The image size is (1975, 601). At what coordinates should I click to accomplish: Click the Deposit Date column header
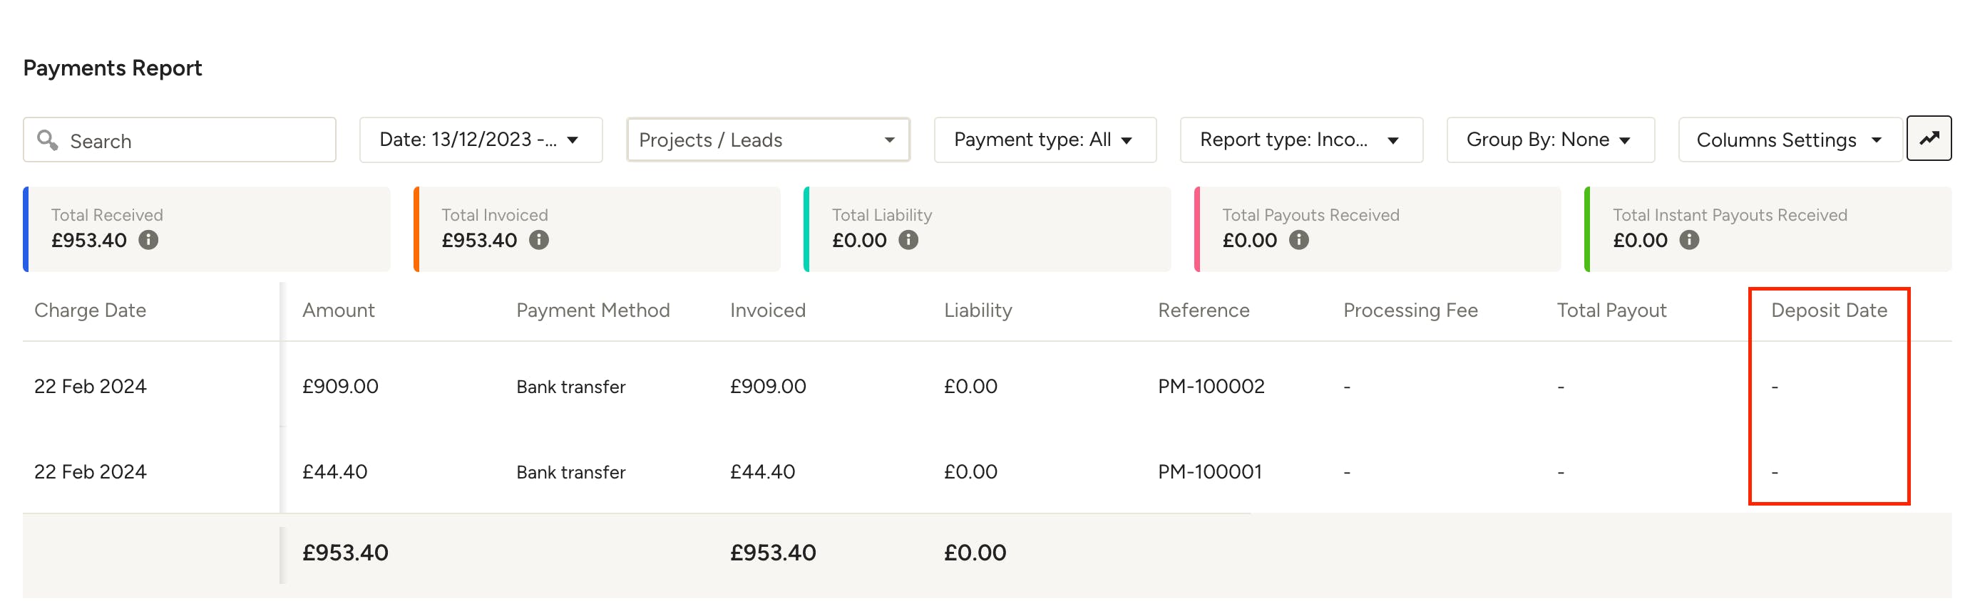pyautogui.click(x=1829, y=311)
